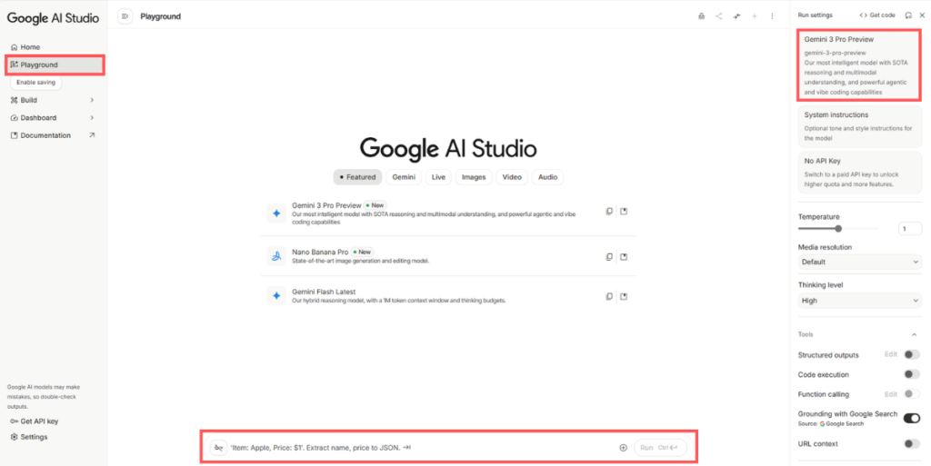Open the Media resolution dropdown
The image size is (931, 466).
click(860, 262)
